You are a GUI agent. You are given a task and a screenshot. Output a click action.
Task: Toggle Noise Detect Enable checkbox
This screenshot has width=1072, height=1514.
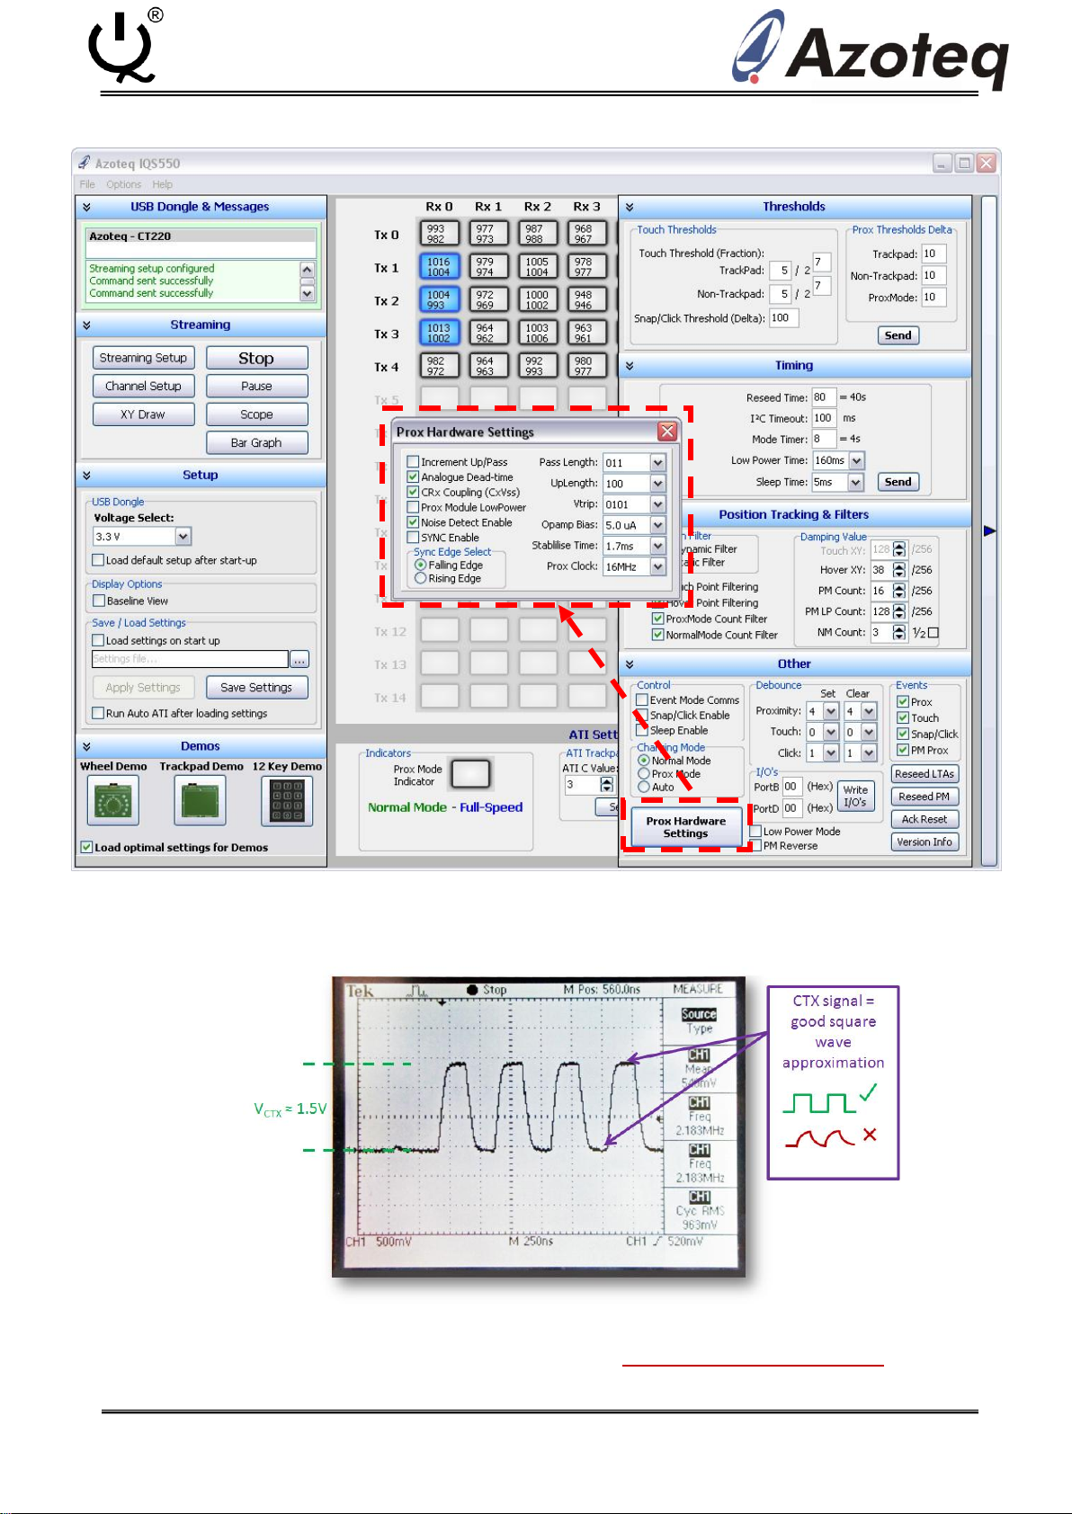413,522
